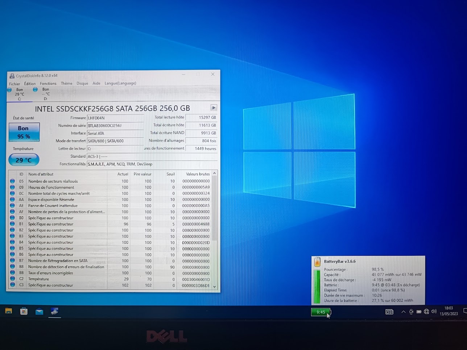Click the status orb for attribute 0C
The image size is (467, 350).
pyautogui.click(x=12, y=193)
